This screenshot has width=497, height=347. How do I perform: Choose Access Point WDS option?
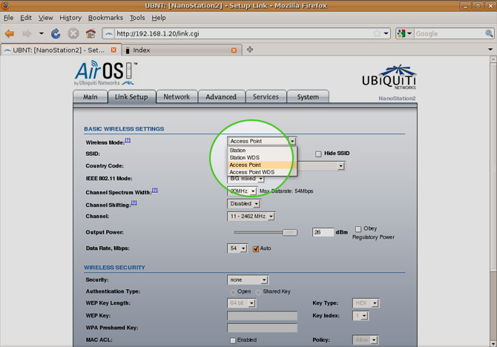pyautogui.click(x=263, y=172)
